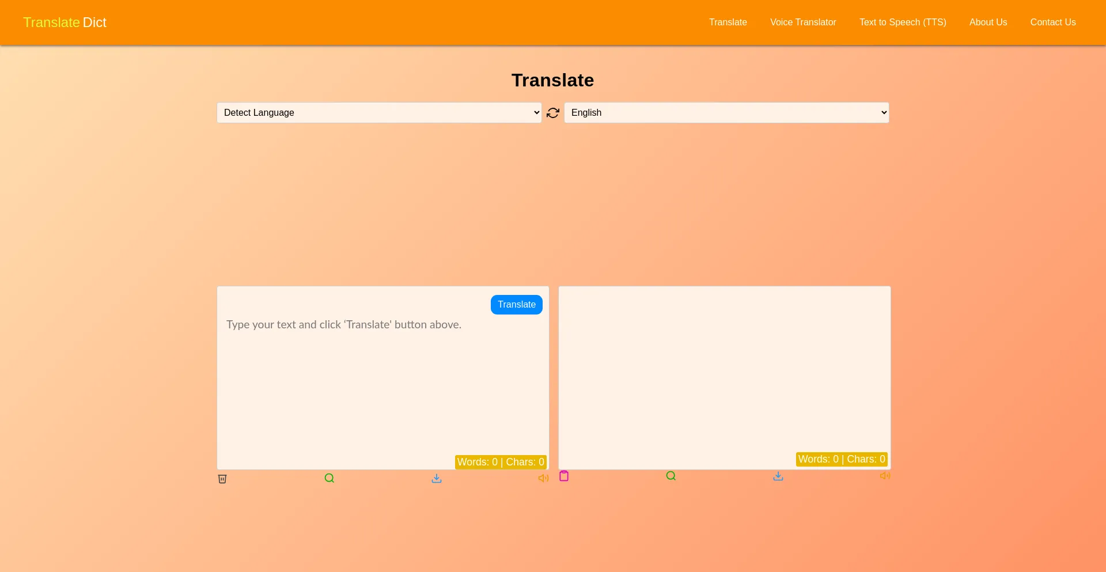Open Text to Speech (TTS) page
Viewport: 1106px width, 572px height.
click(x=903, y=22)
